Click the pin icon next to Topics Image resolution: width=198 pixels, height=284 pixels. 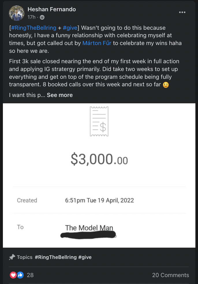[12, 257]
